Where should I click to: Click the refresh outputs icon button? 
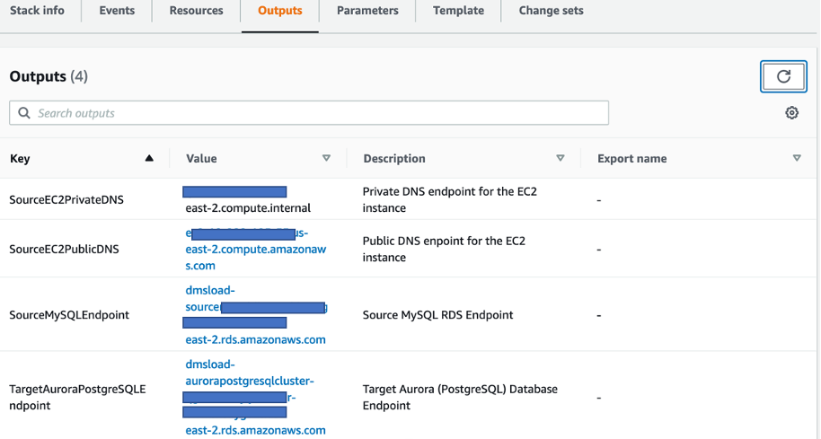click(783, 76)
